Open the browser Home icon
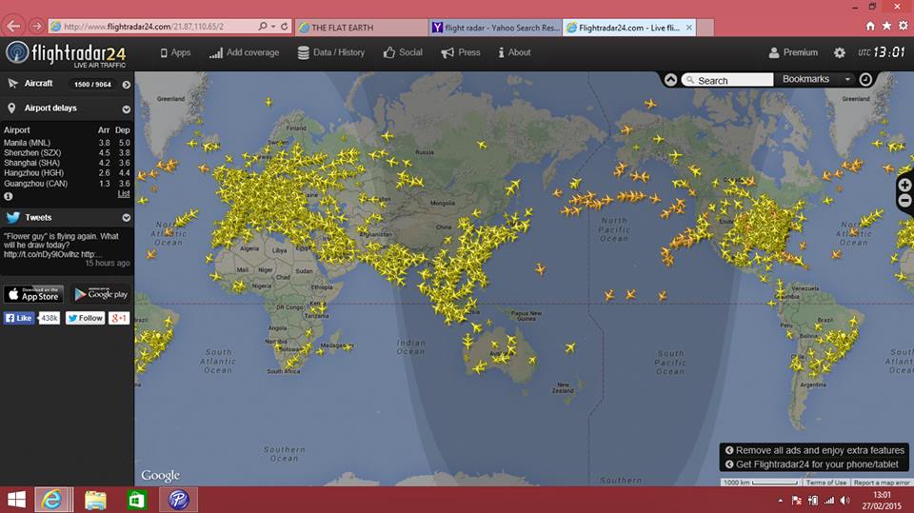This screenshot has height=513, width=914. click(870, 26)
